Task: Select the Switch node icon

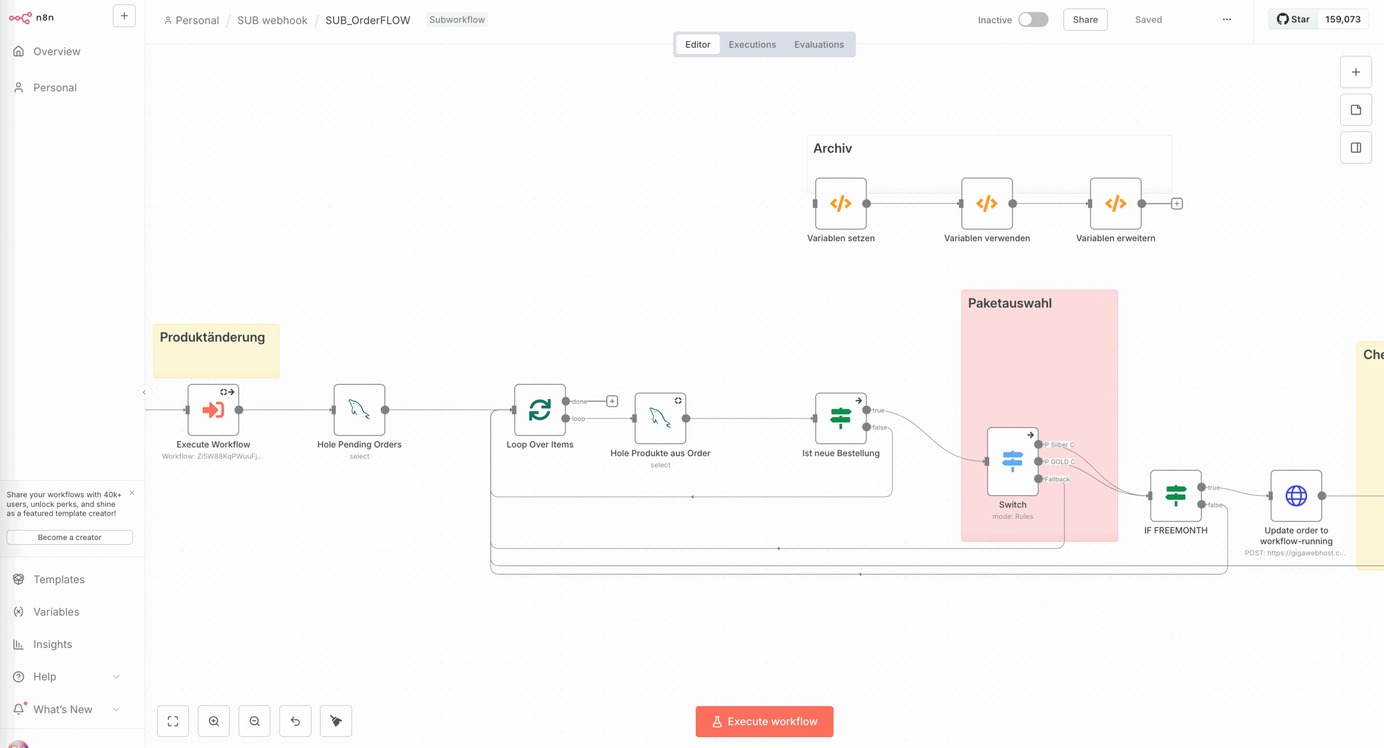Action: click(x=1013, y=461)
